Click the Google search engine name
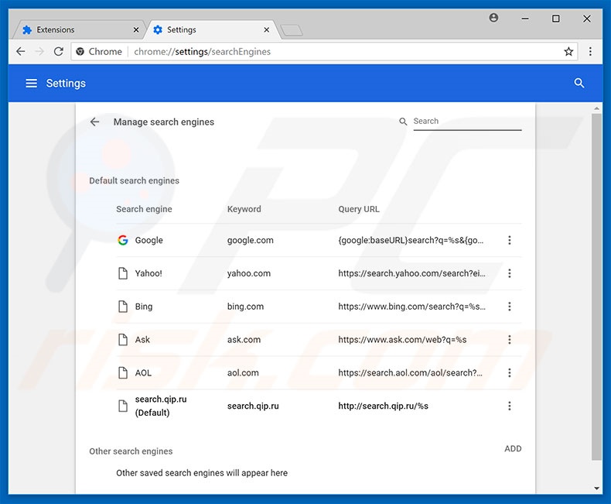The width and height of the screenshot is (611, 504). coord(148,240)
